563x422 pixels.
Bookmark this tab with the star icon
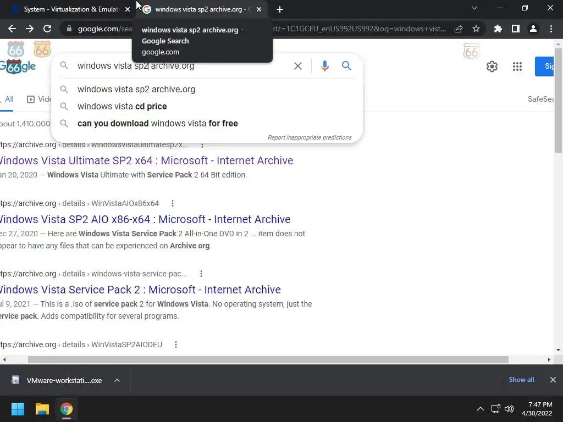tap(476, 29)
